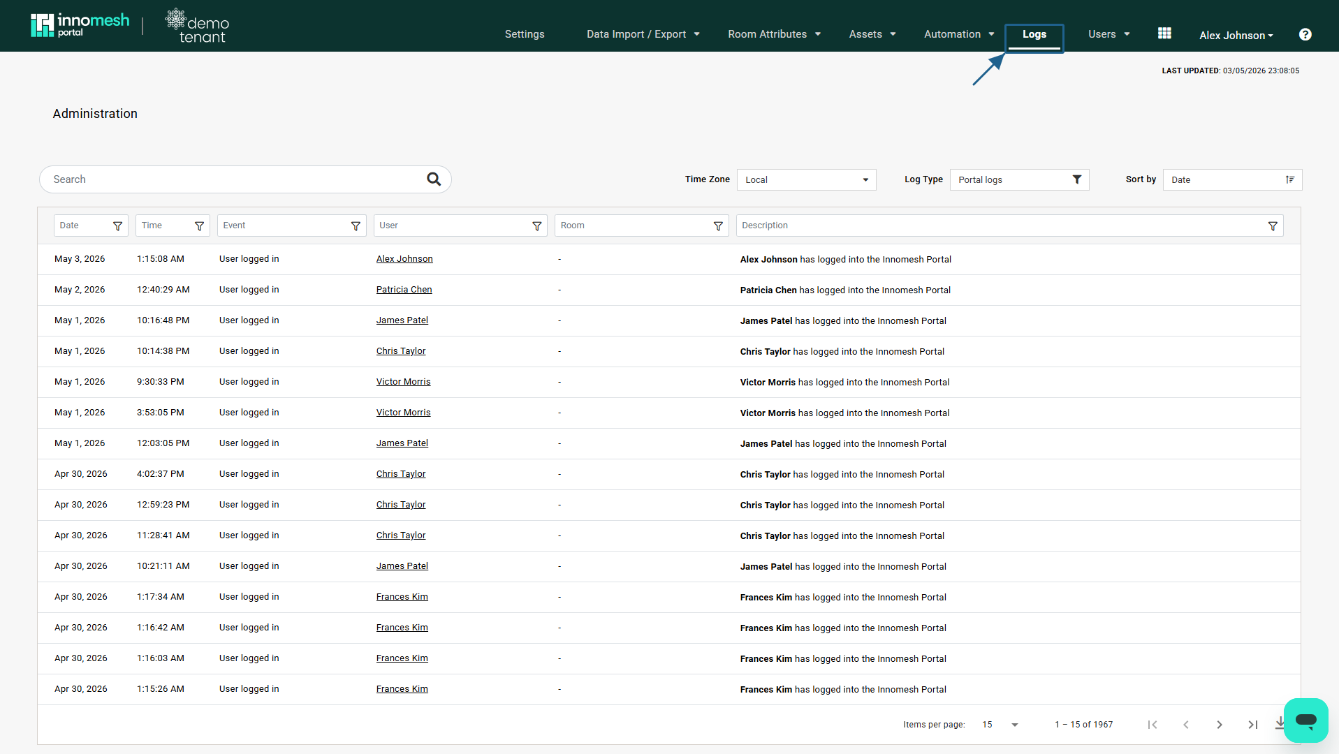Expand the Room Attributes menu
1339x754 pixels.
pos(774,34)
